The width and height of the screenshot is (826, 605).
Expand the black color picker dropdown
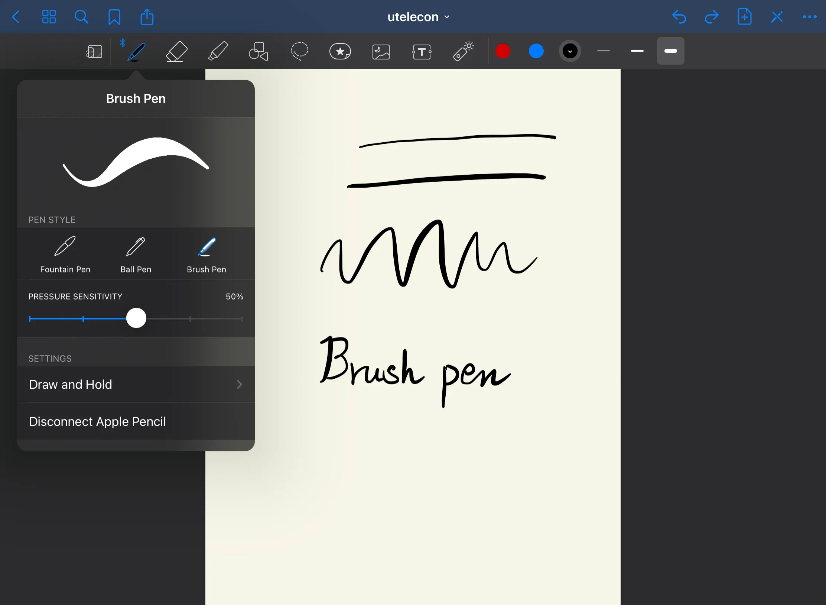click(570, 51)
